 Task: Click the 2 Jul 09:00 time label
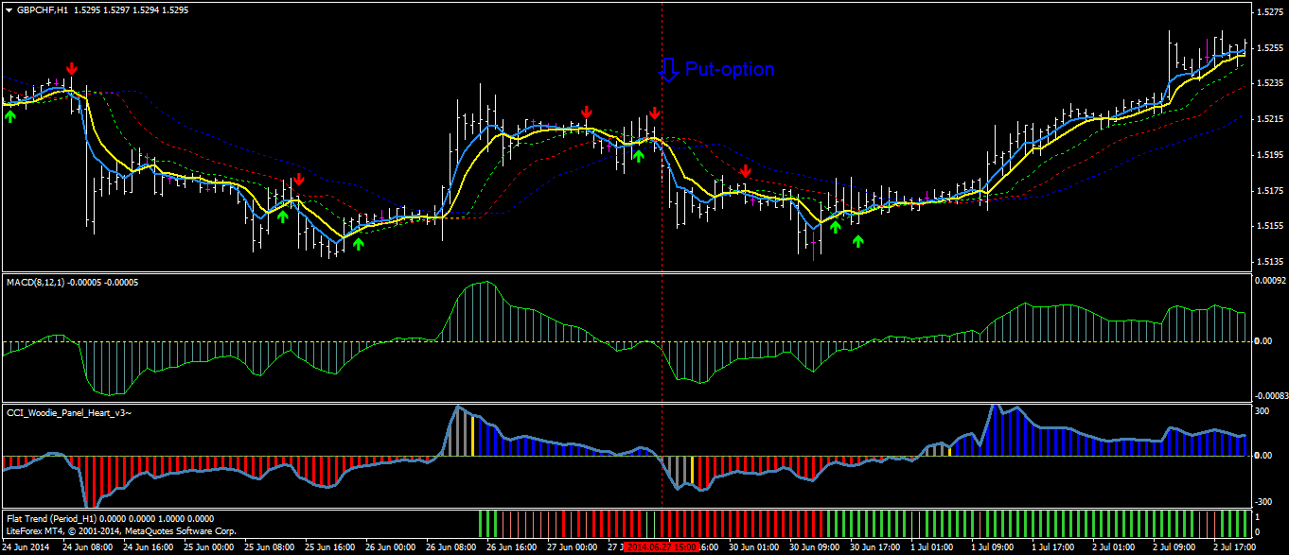(x=1174, y=546)
